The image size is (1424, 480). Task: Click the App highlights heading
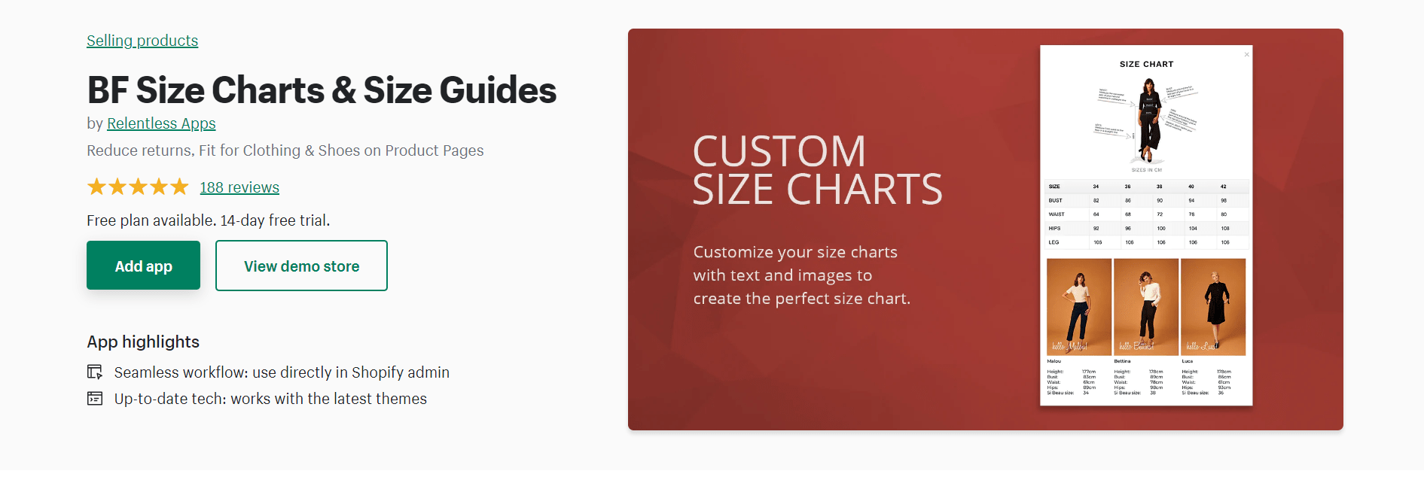(143, 342)
